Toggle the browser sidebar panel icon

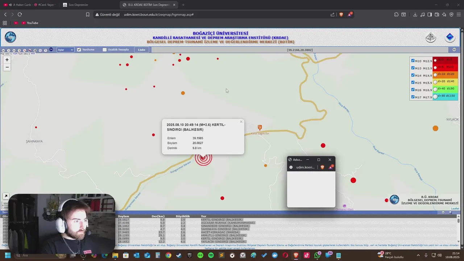[430, 14]
